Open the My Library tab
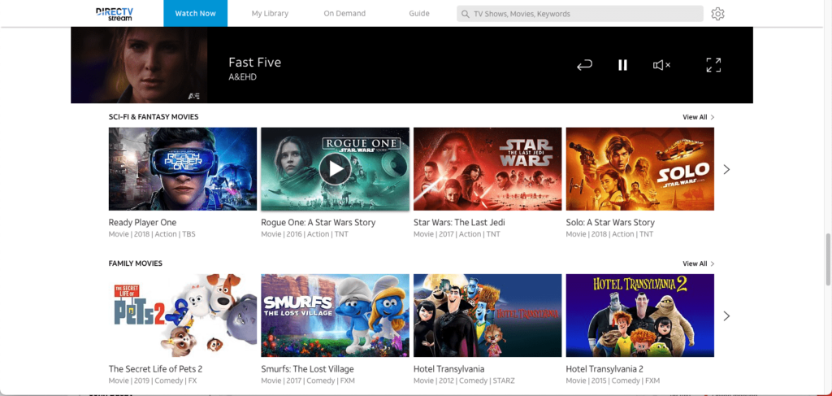This screenshot has width=832, height=396. [x=270, y=13]
